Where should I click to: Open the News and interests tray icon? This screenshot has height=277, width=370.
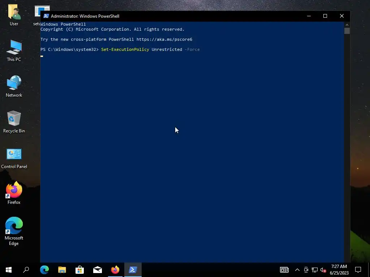coord(284,270)
